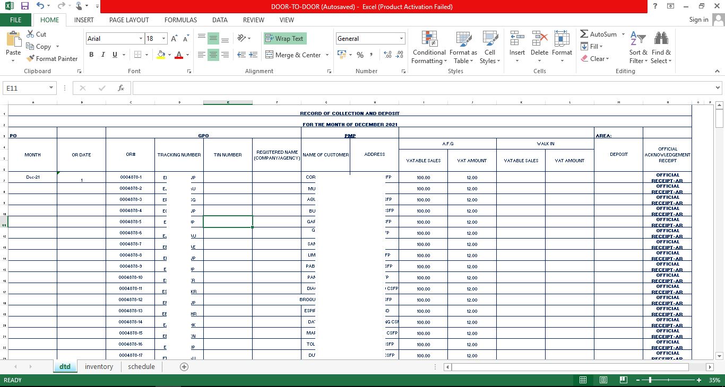Switch to Page Layout view in status bar
This screenshot has height=387, width=725.
click(603, 380)
